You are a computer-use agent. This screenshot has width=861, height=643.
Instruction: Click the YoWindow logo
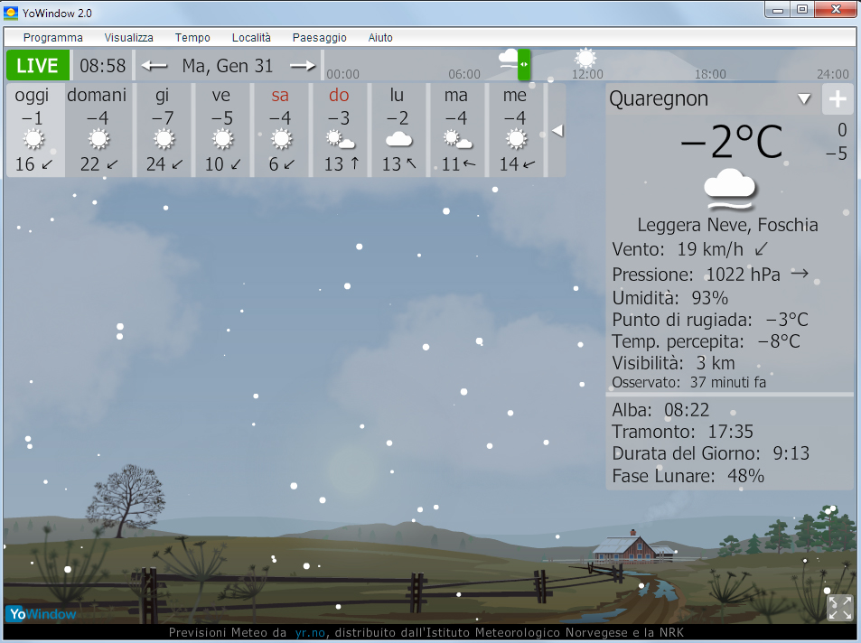point(41,614)
